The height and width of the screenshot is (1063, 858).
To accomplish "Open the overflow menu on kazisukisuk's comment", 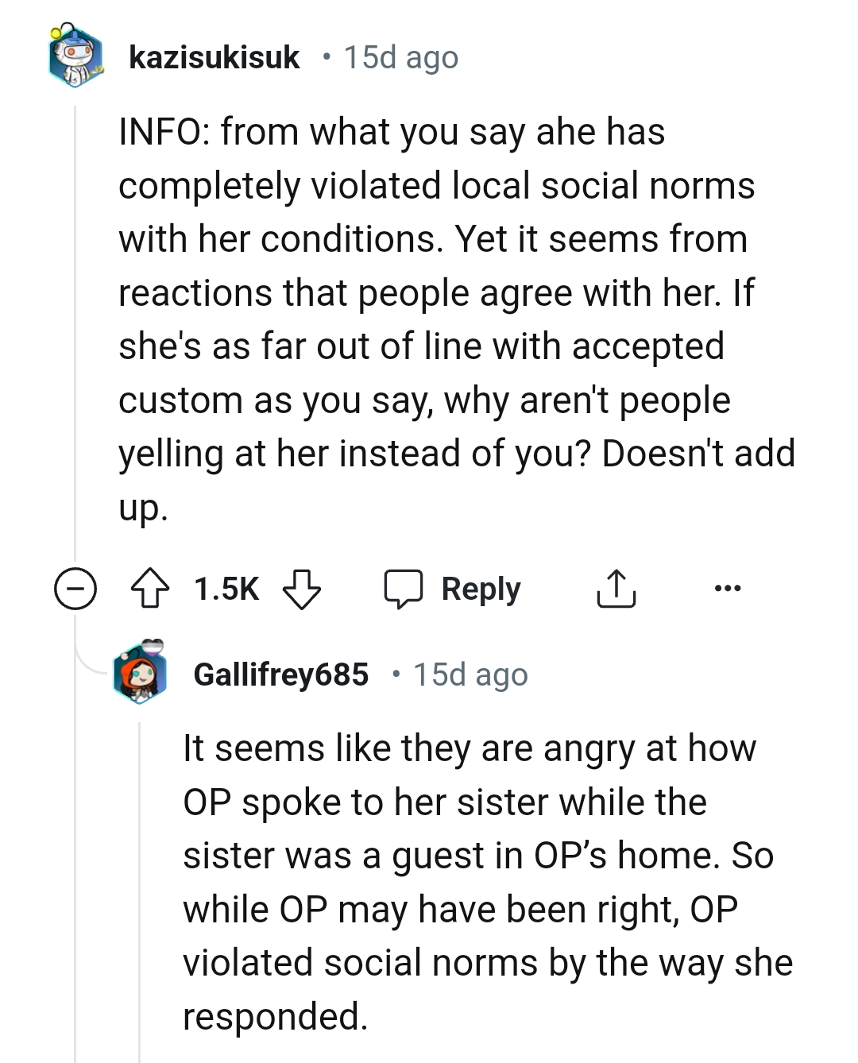I will 728,588.
